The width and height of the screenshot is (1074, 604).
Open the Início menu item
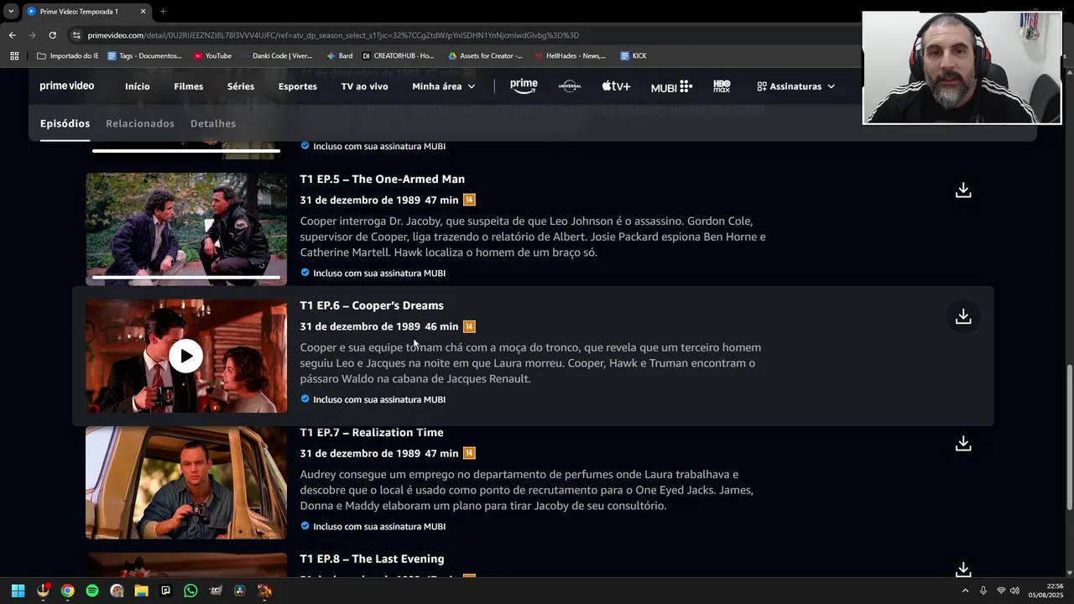pos(138,86)
